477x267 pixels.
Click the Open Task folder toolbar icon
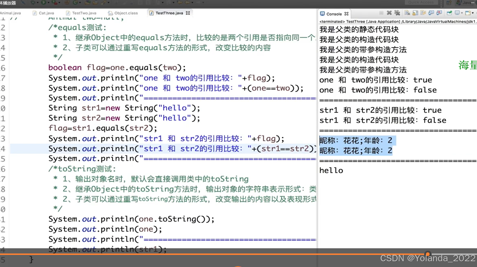click(x=95, y=3)
